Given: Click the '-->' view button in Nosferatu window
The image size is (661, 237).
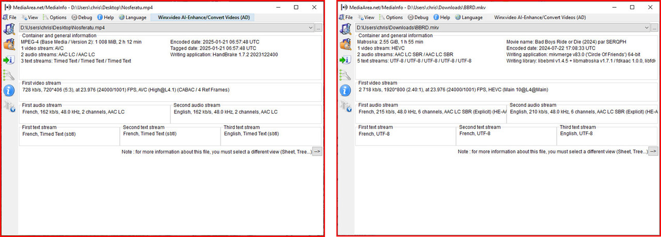Looking at the screenshot, I should [x=318, y=151].
